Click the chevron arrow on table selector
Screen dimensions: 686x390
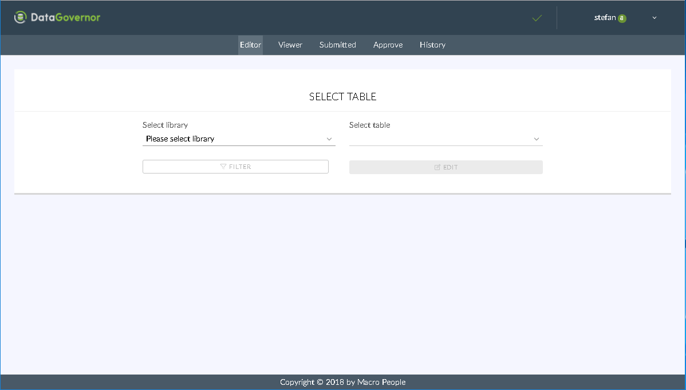[x=537, y=139]
